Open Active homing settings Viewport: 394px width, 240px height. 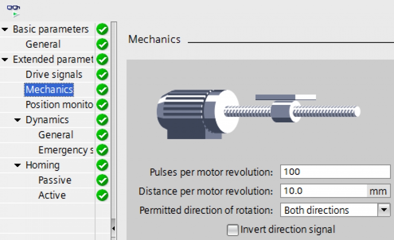click(x=52, y=195)
